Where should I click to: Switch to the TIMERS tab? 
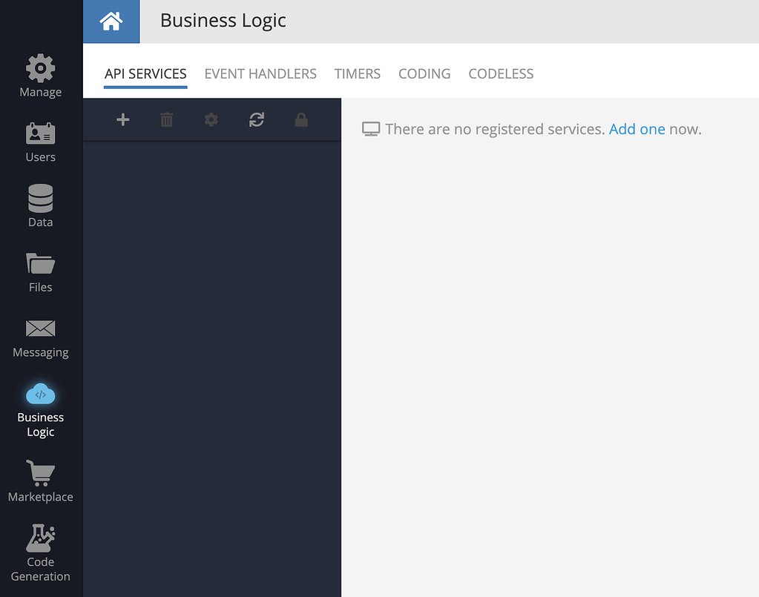tap(357, 73)
